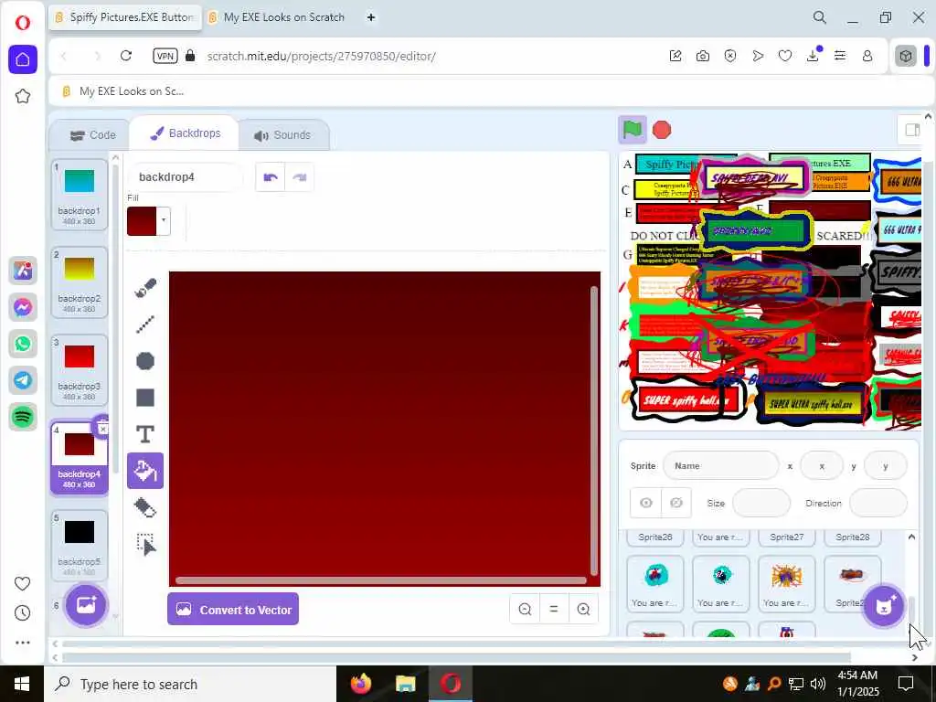Click the Sprite Name input field
This screenshot has height=702, width=936.
[x=720, y=465]
